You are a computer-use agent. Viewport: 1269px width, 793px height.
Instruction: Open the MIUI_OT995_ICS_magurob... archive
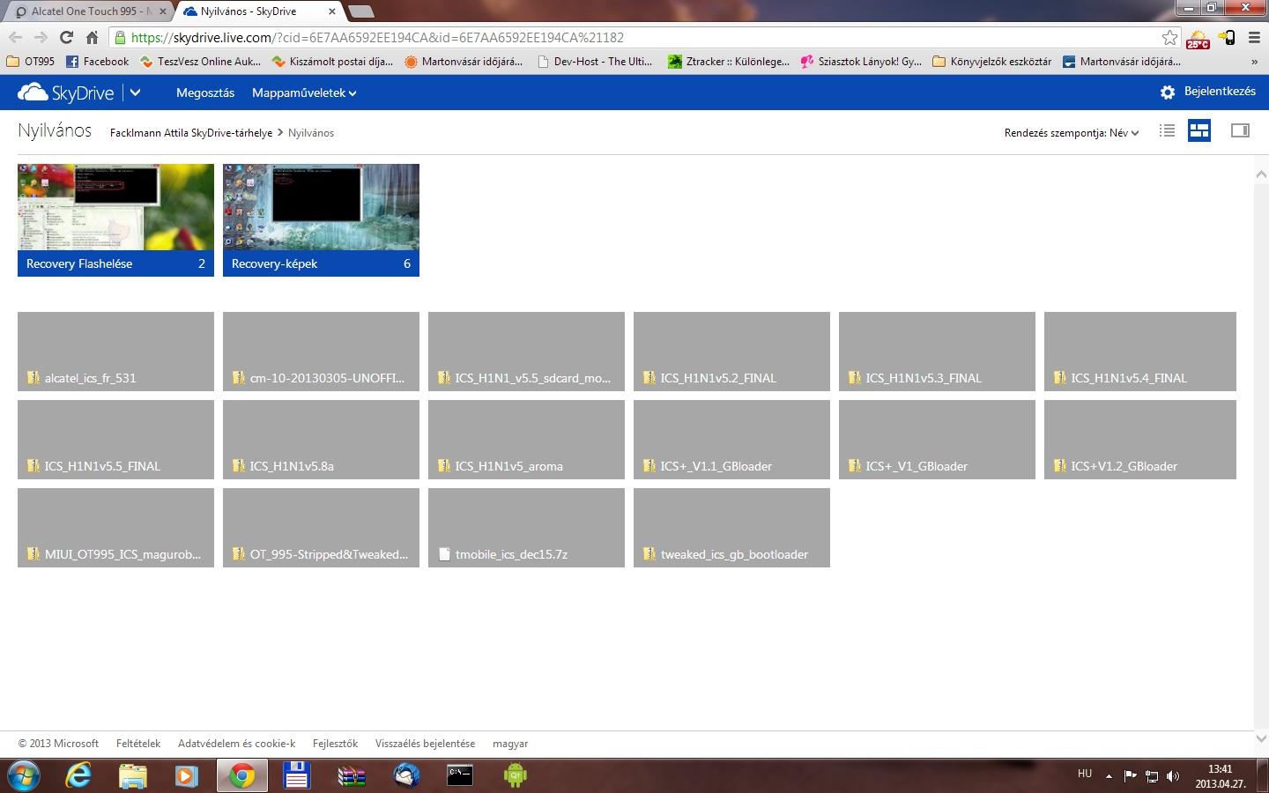(115, 528)
